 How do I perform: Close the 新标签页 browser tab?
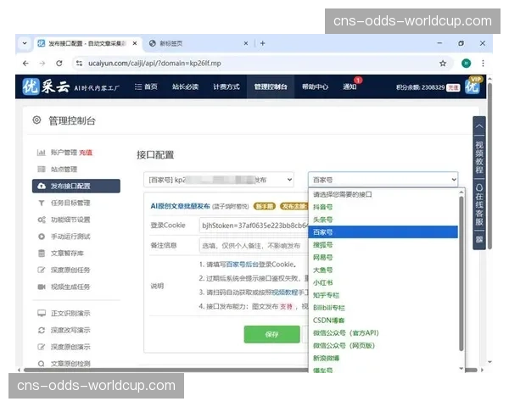tap(246, 43)
